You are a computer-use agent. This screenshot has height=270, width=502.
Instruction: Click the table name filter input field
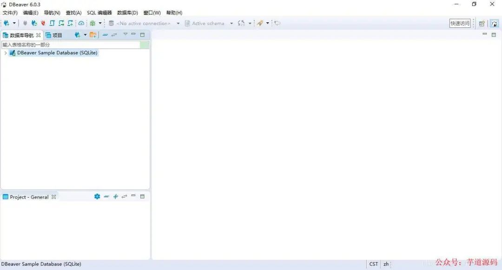coord(71,45)
